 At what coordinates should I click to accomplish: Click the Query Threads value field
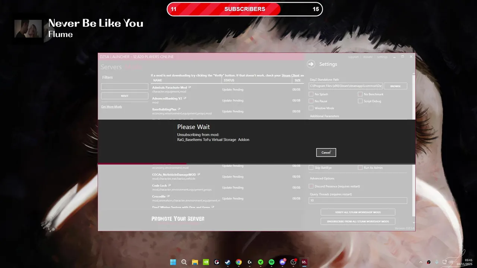358,200
